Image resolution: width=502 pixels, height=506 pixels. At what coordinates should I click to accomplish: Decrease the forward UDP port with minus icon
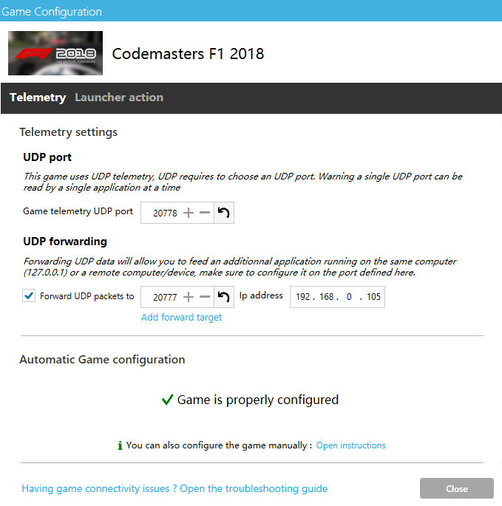[205, 297]
